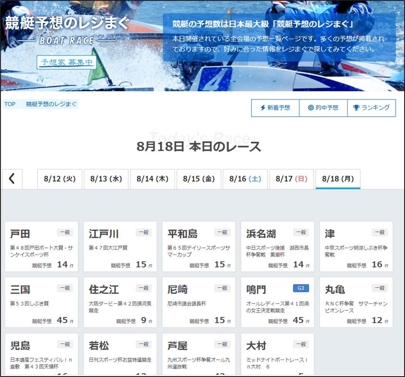Screen dimensions: 405x377
Task: Click the lightning bolt icon beside 新着予想
Action: tap(263, 107)
